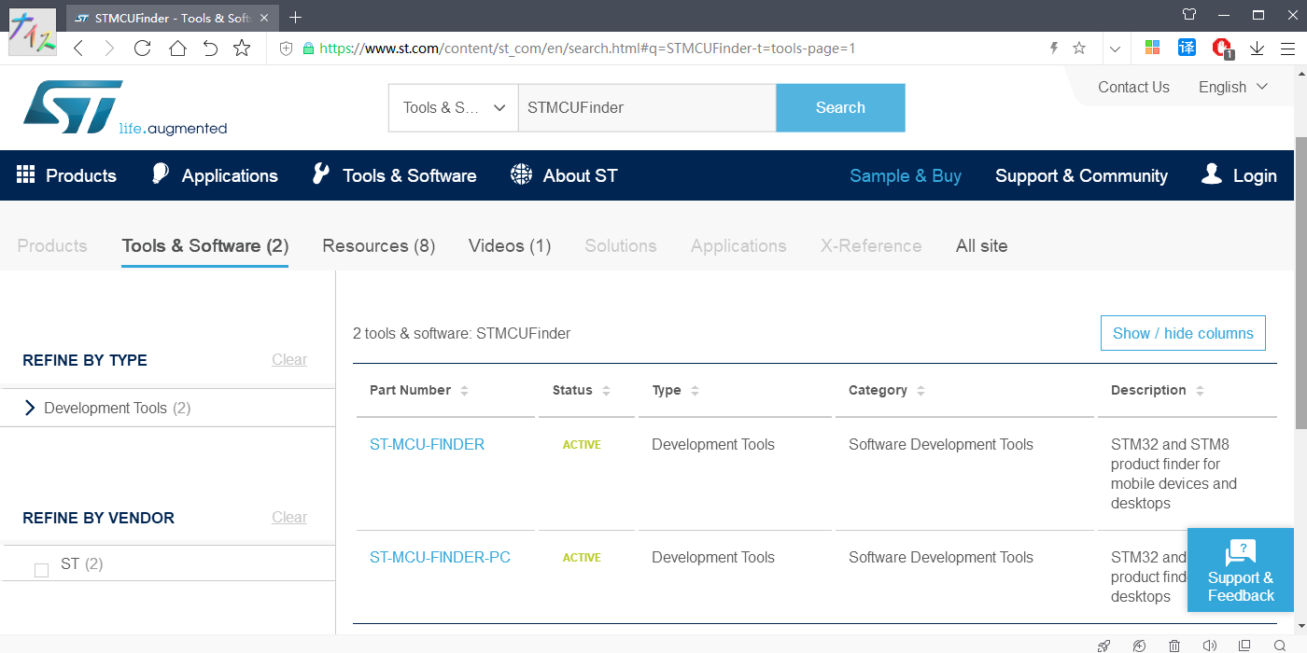Click the speaker icon in bottom toolbar
This screenshot has width=1307, height=653.
[x=1210, y=646]
